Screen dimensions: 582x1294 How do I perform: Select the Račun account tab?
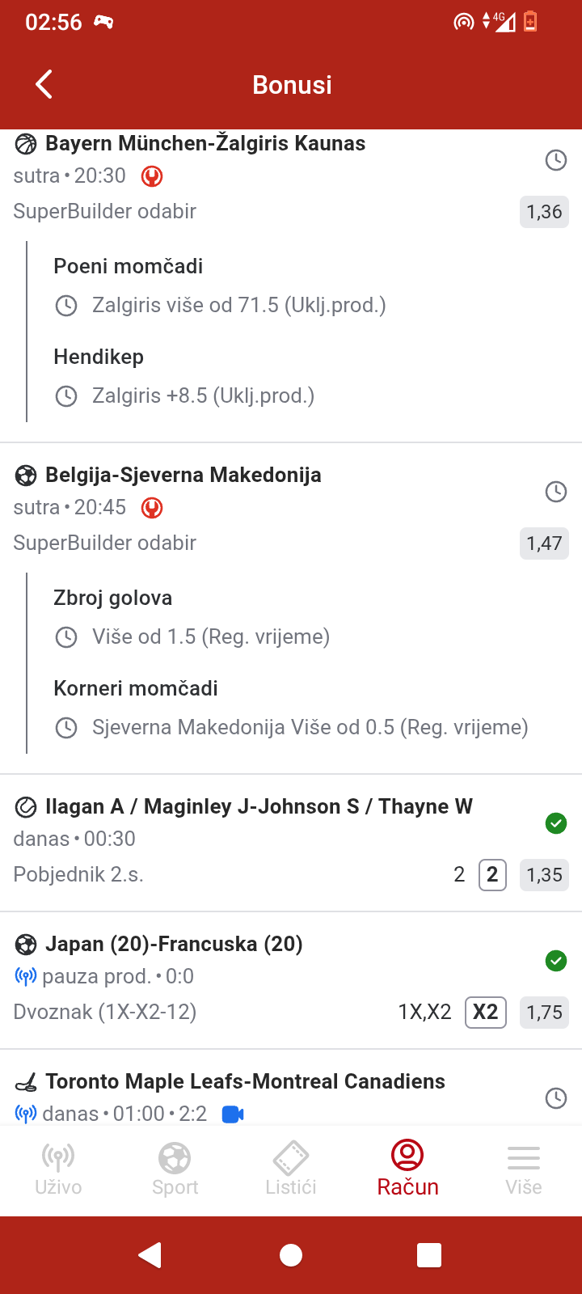407,1169
